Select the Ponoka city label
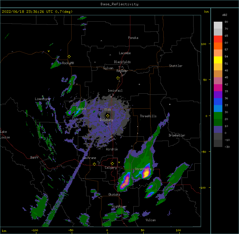Image resolution: width=239 pixels, height=234 pixels. click(x=133, y=38)
